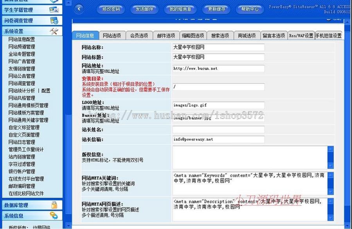Click the 修改密码 button

click(111, 9)
